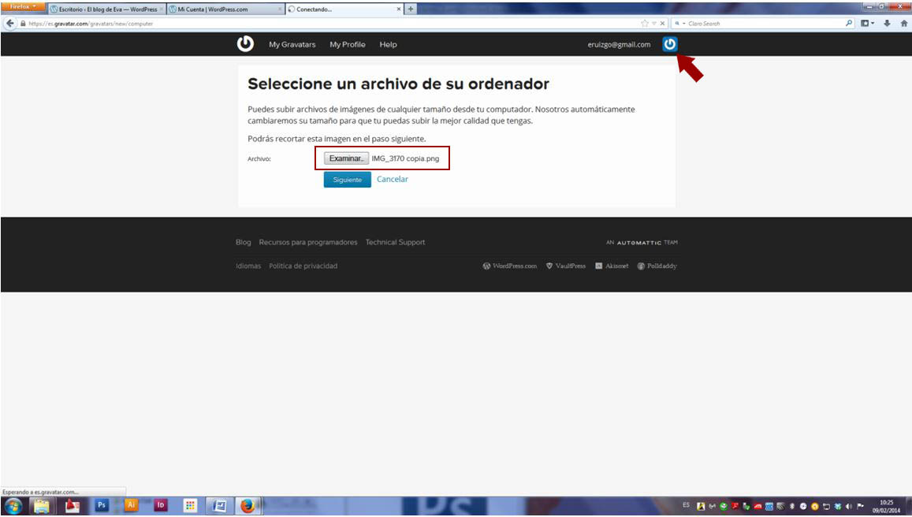Open the Firefox menu dropdown
This screenshot has width=912, height=517.
pos(23,7)
